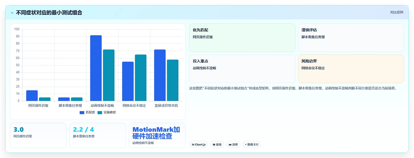The height and width of the screenshot is (158, 414).
Task: Click the teal 实施难度 bar for 脚本密集任务慢
Action: tap(76, 99)
